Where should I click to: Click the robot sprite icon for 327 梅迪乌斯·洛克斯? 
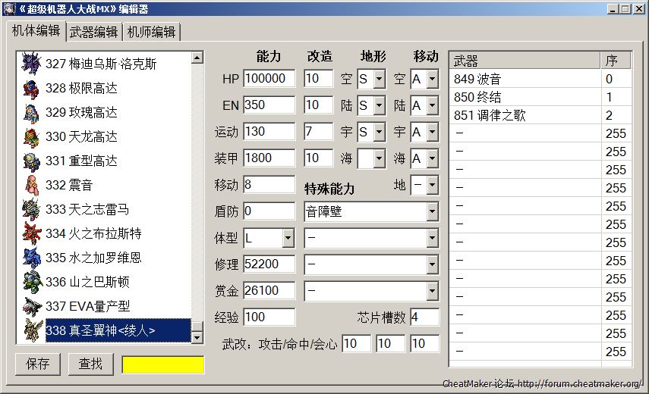pos(31,64)
